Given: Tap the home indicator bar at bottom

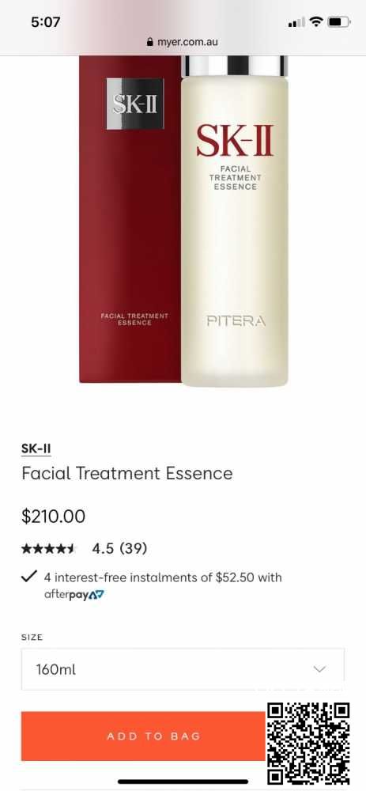Looking at the screenshot, I should pyautogui.click(x=183, y=781).
